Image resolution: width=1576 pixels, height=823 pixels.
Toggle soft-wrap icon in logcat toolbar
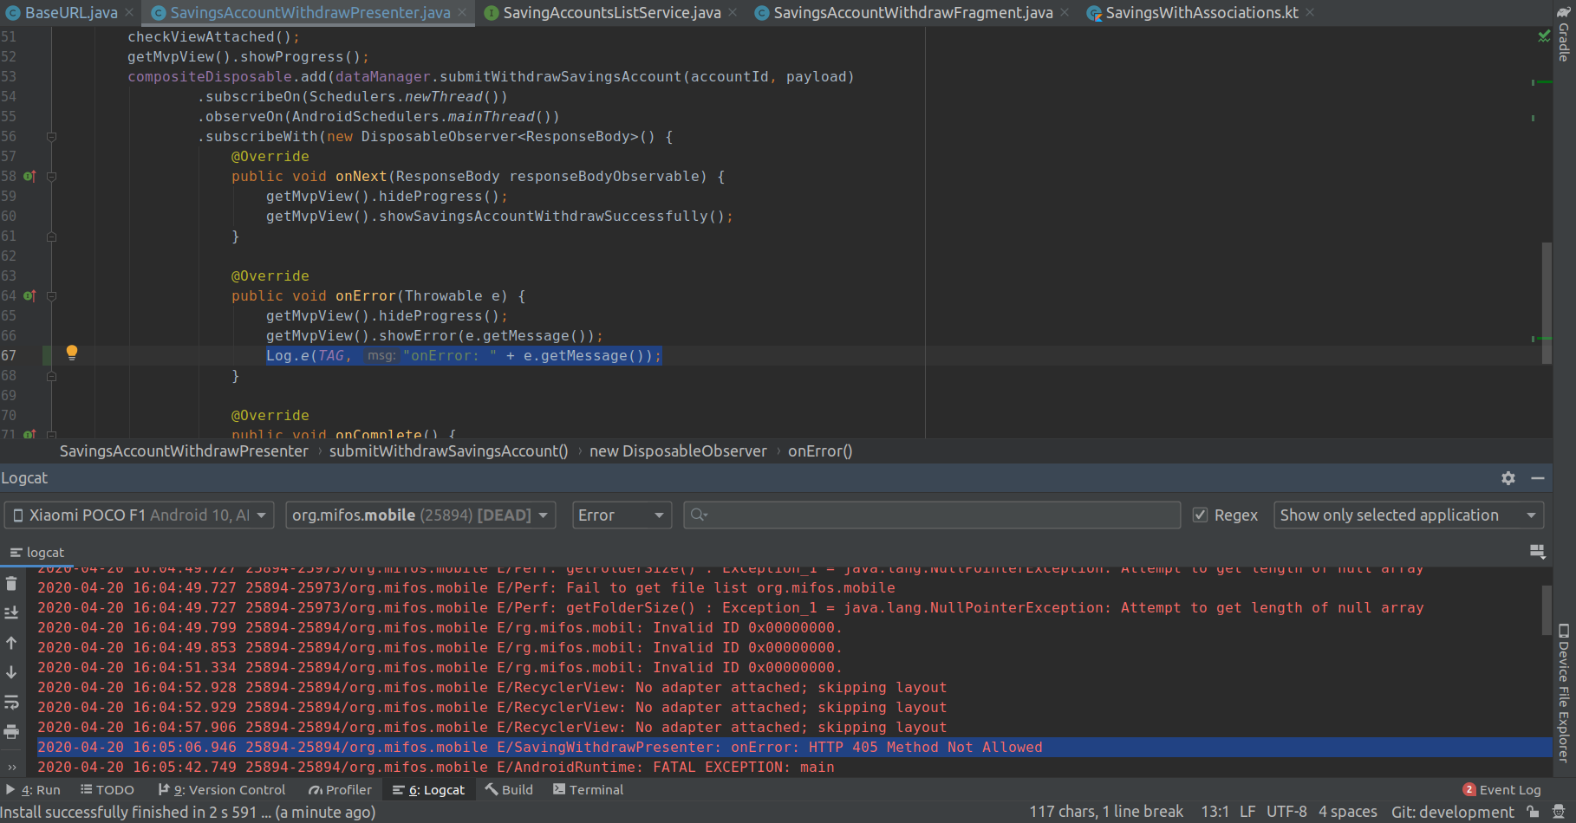(11, 702)
